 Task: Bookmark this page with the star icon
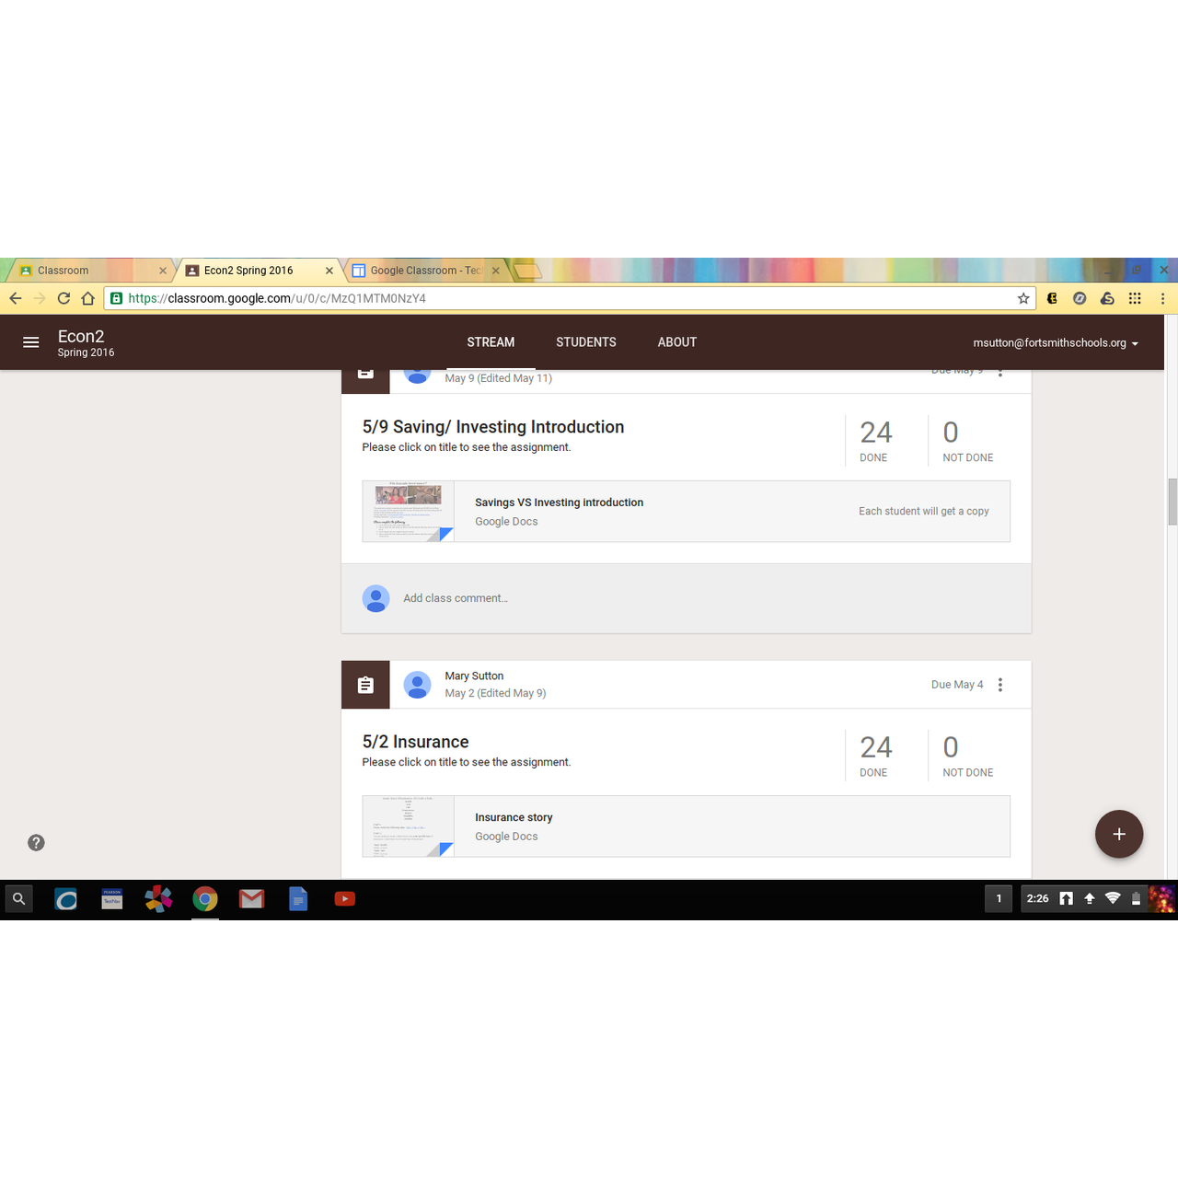pyautogui.click(x=1022, y=298)
